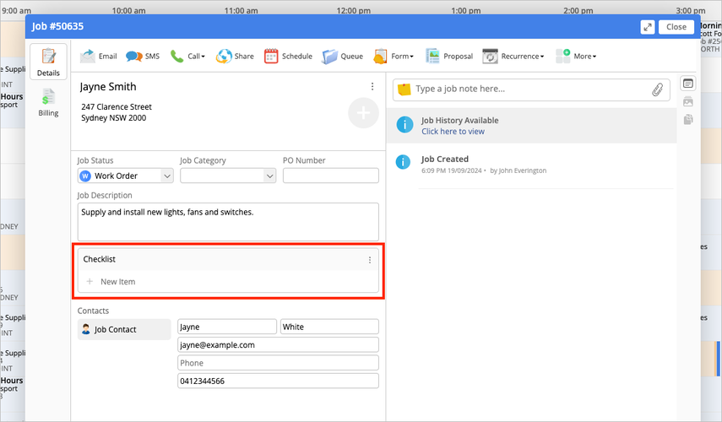Click the Job Created entry title
Viewport: 722px width, 422px height.
444,160
